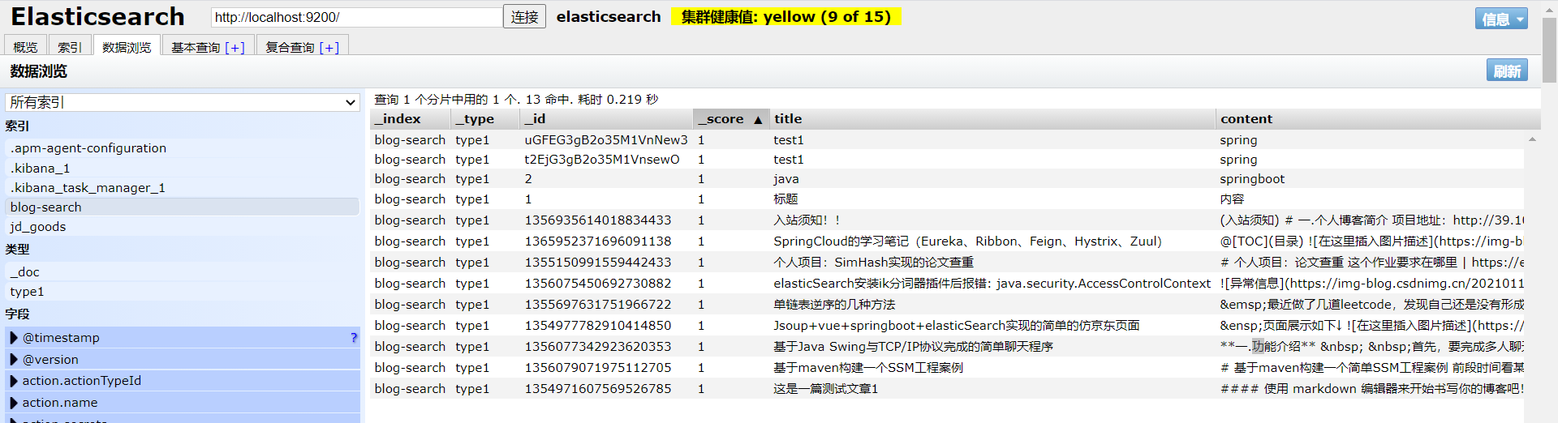This screenshot has width=1558, height=423.
Task: Select the _doc type
Action: [183, 271]
